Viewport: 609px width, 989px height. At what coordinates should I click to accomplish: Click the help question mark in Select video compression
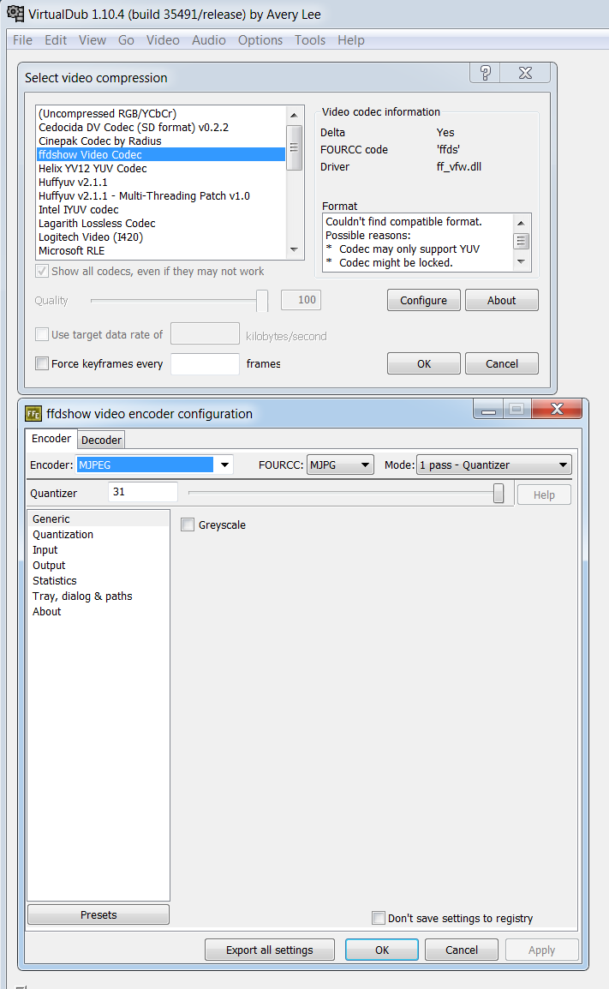(x=486, y=73)
